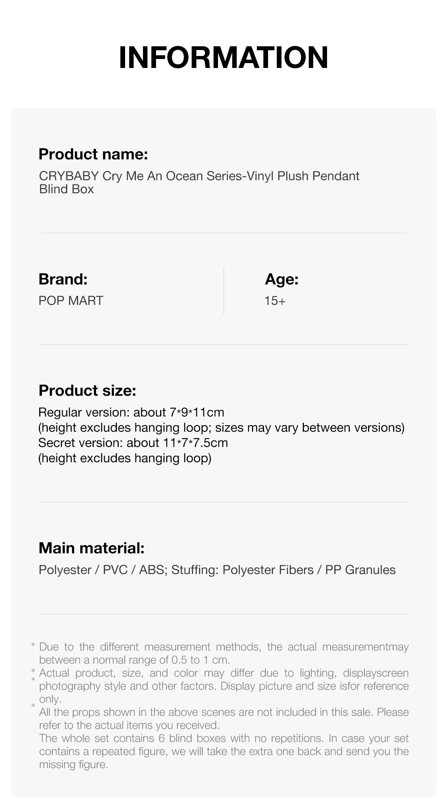
Task: Click the INFORMATION heading
Action: tap(224, 57)
